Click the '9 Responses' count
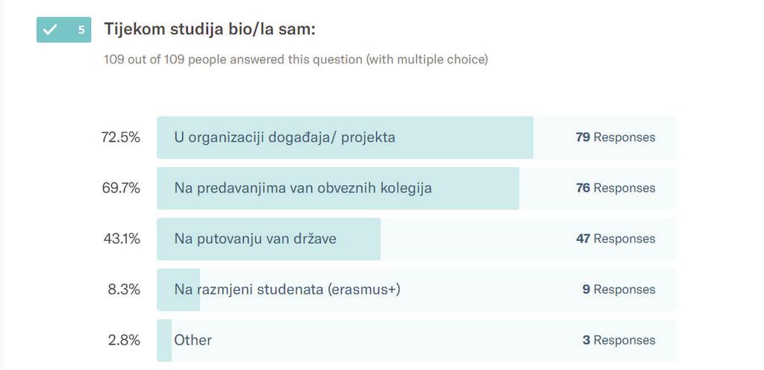764x370 pixels. pyautogui.click(x=619, y=289)
